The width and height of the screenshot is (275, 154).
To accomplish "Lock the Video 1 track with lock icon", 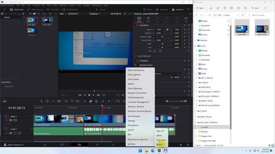I will click(x=6, y=120).
